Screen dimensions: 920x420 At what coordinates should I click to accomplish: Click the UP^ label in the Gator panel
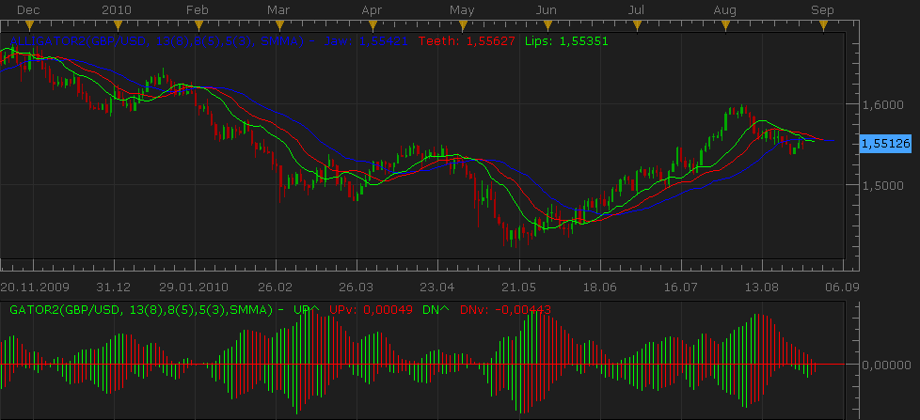tap(307, 310)
